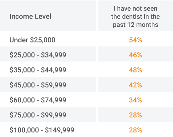Image resolution: width=173 pixels, height=137 pixels.
Task: Click the 46% value
Action: [135, 55]
